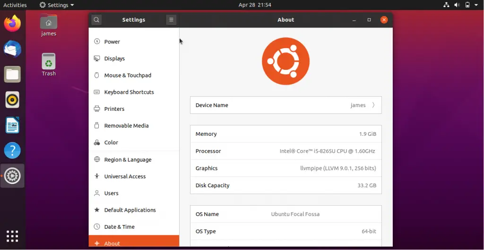Click the Graphics value llvmpipe

(x=338, y=168)
